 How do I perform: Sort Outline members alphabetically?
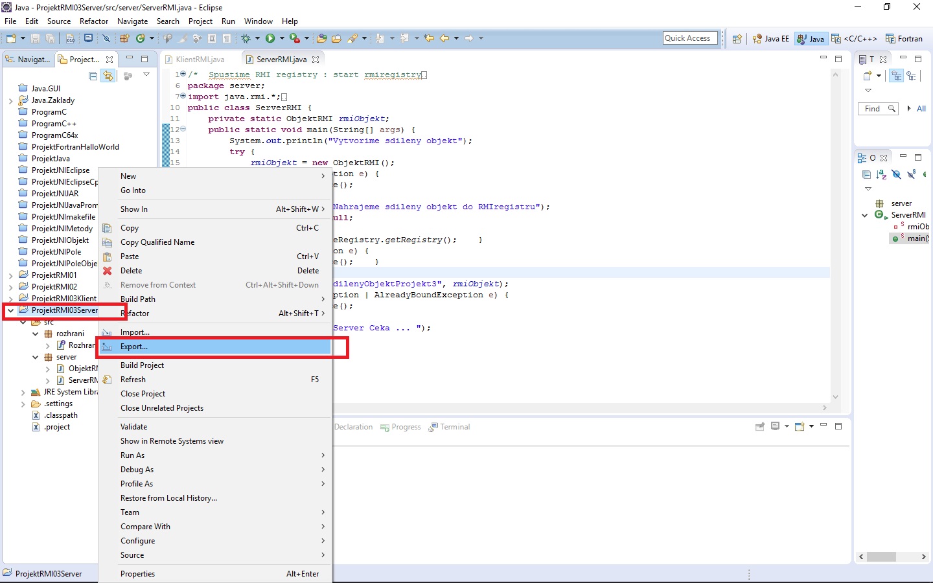881,174
